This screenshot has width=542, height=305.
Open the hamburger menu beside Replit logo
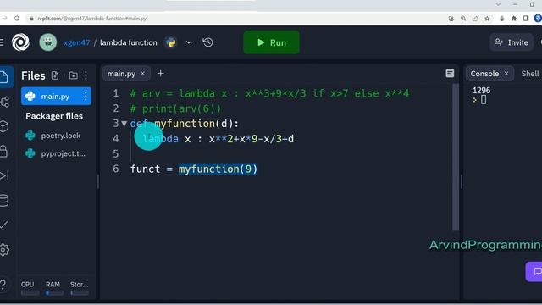pyautogui.click(x=2, y=42)
